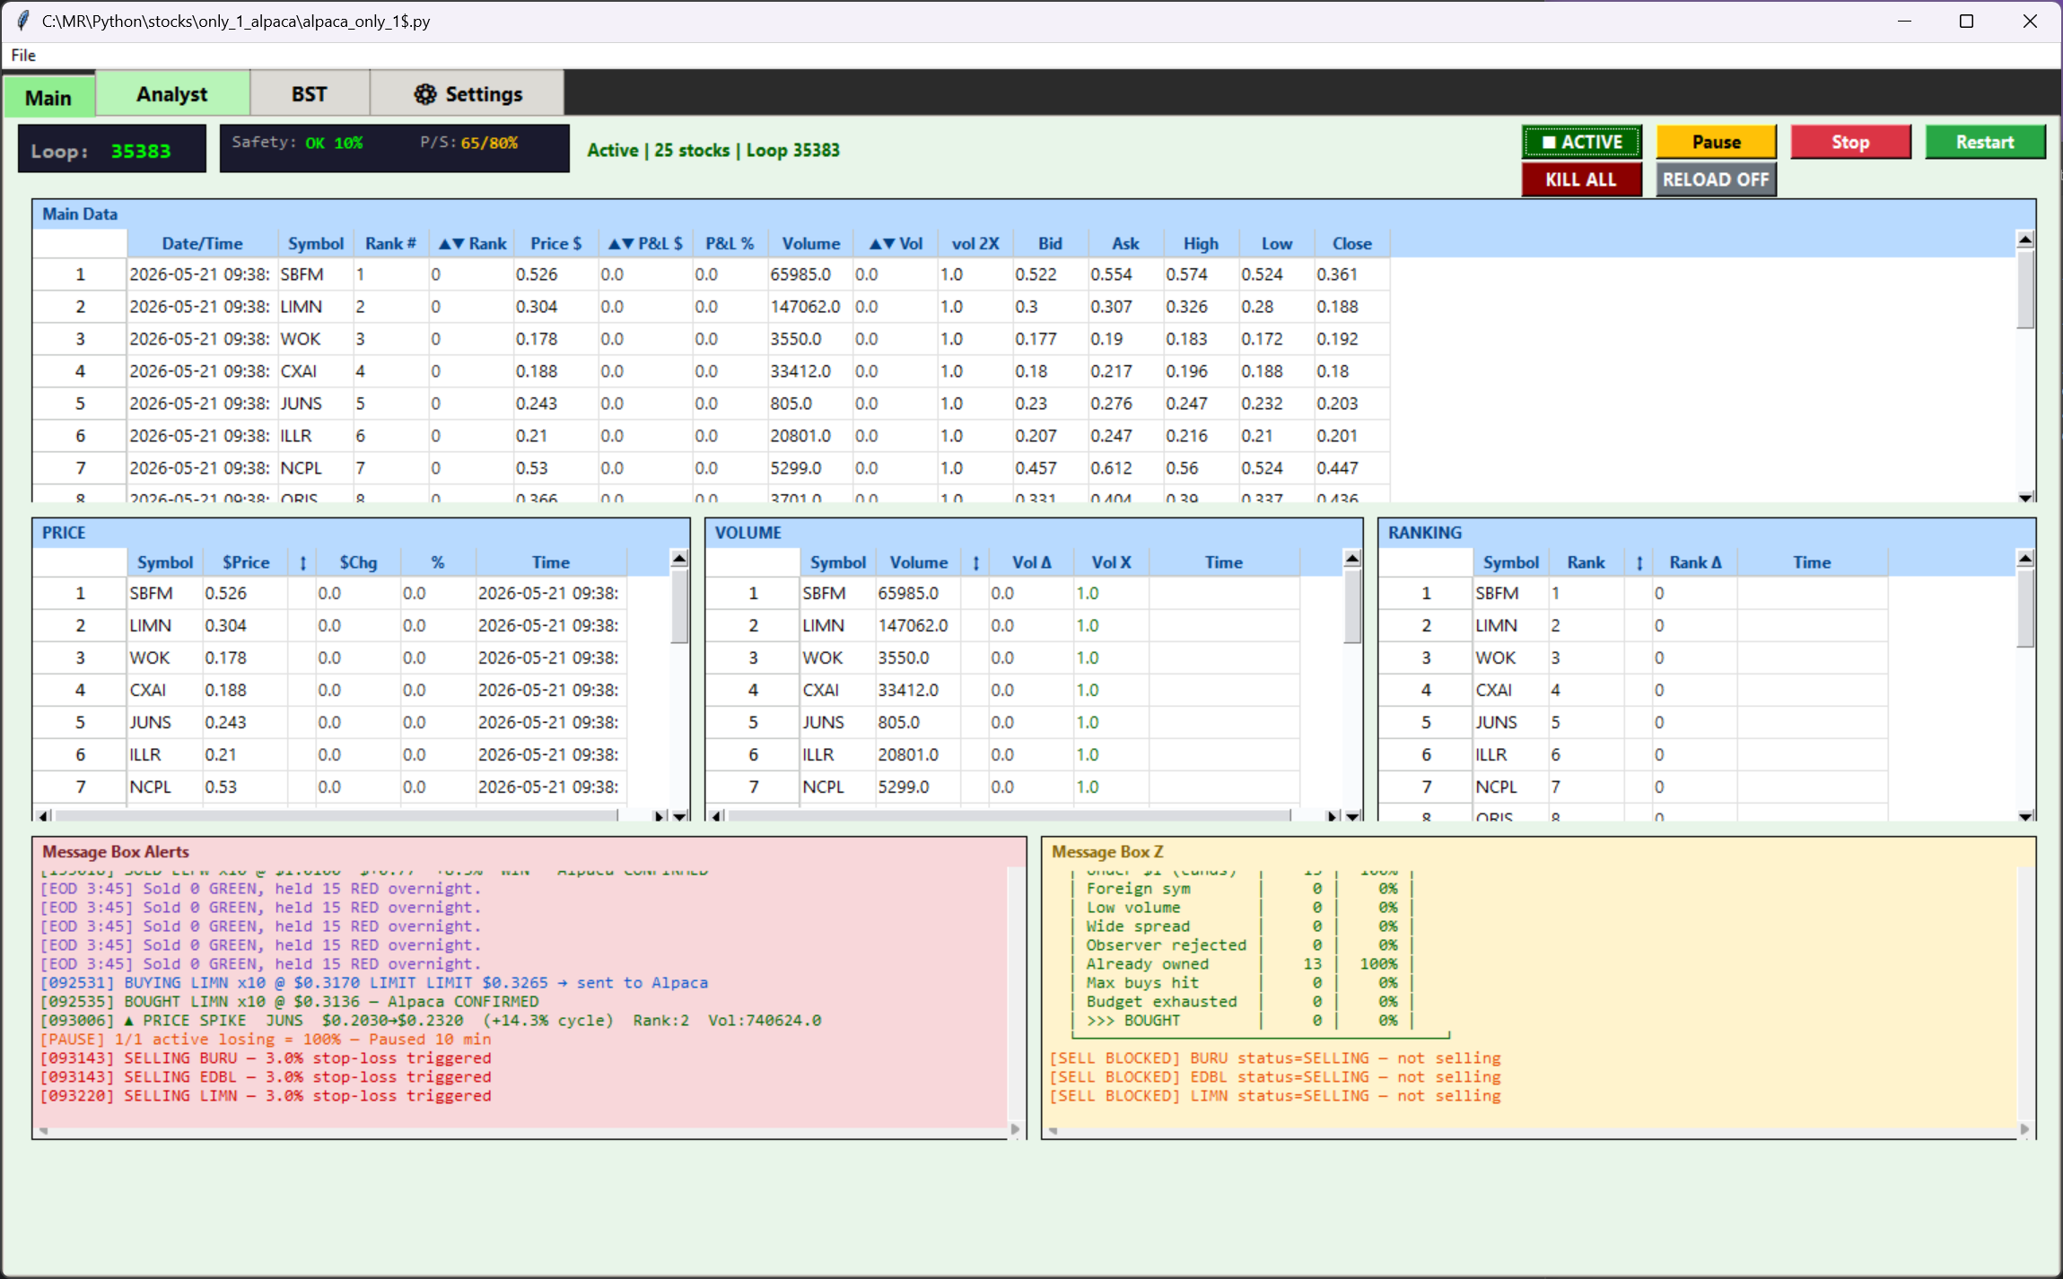Viewport: 2063px width, 1279px height.
Task: Open the Settings tab with gear icon
Action: point(468,94)
